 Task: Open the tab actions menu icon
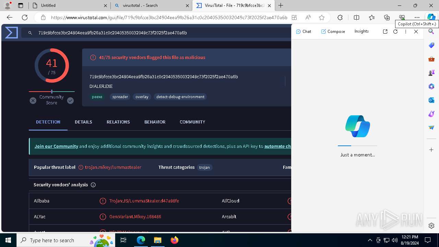[20, 5]
